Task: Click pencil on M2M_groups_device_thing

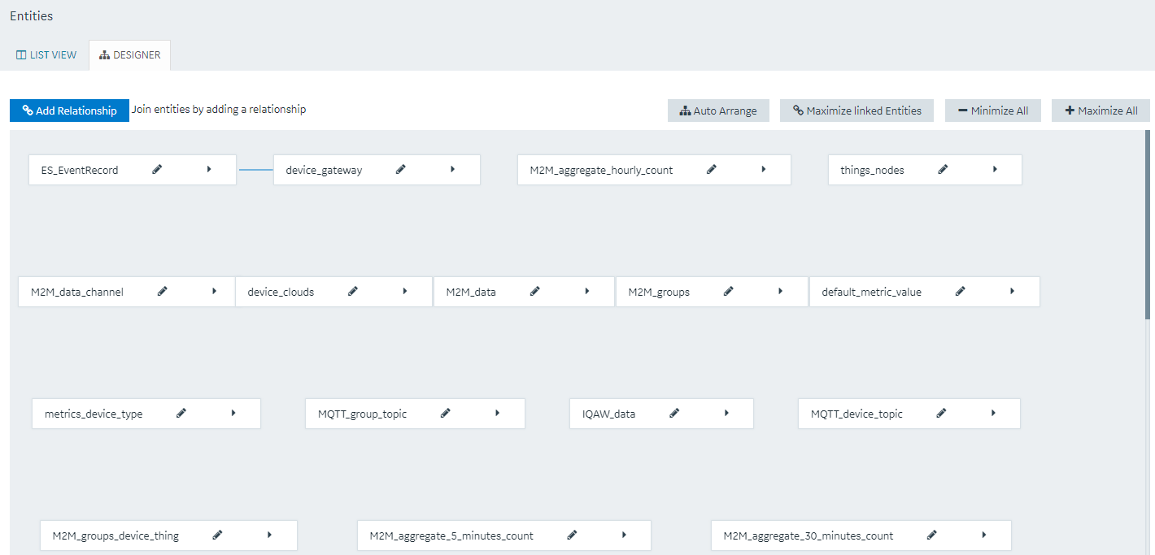Action: (217, 535)
